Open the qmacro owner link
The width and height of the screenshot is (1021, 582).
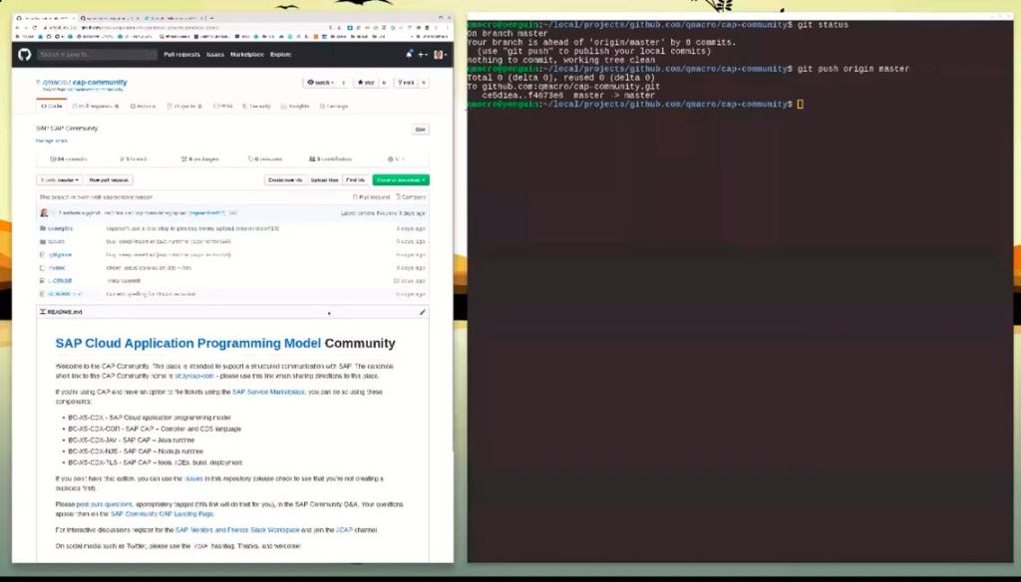[54, 83]
